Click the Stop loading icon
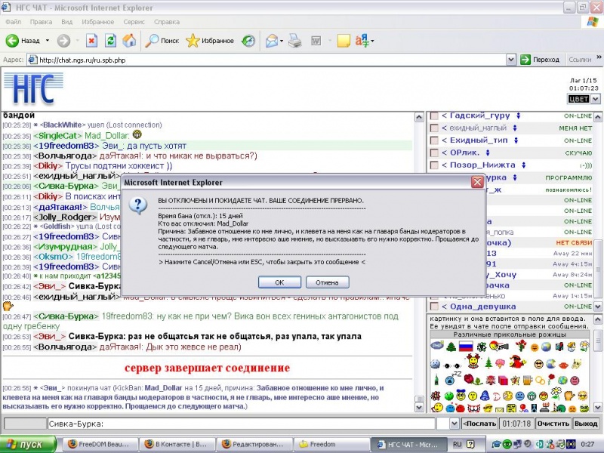This screenshot has width=604, height=453. pos(91,41)
